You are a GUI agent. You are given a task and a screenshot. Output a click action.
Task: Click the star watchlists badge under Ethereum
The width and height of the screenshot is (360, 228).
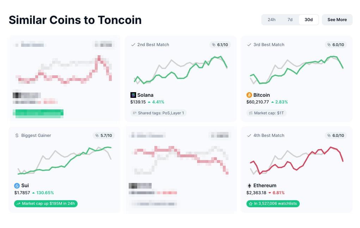(x=273, y=203)
